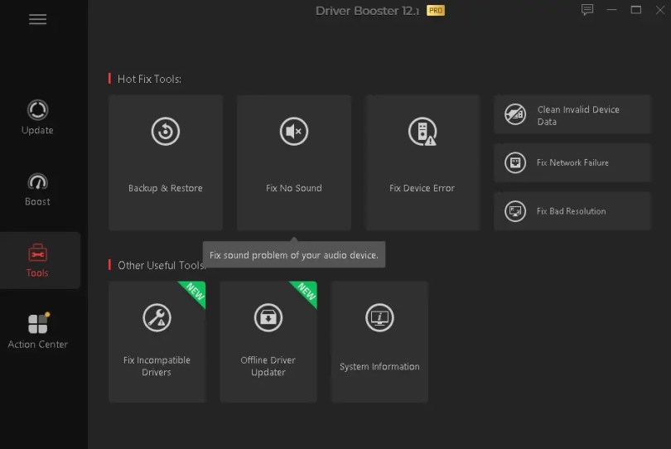The height and width of the screenshot is (449, 671).
Task: Click the Fix Network Failure icon
Action: [x=514, y=162]
